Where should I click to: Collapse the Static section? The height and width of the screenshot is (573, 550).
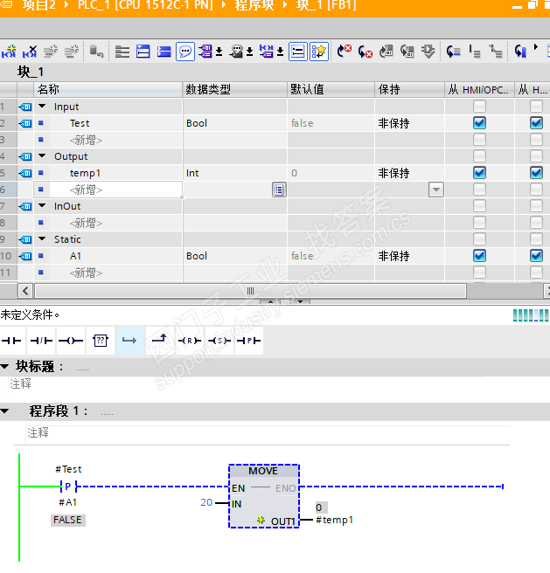[x=42, y=239]
